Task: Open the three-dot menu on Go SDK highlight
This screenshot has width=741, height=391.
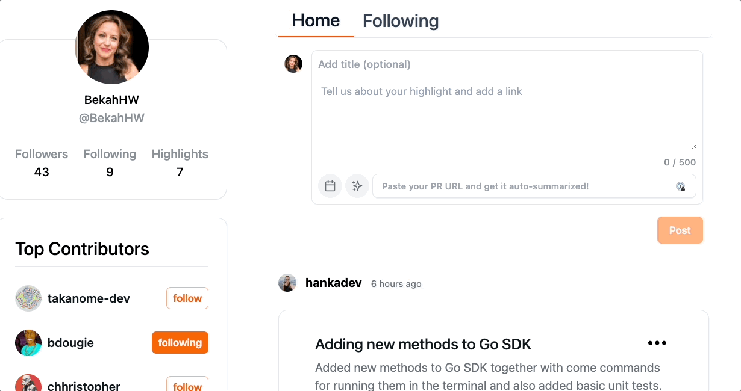Action: point(657,343)
